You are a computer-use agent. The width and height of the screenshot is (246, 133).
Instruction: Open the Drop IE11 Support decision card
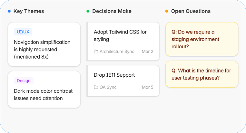point(123,81)
